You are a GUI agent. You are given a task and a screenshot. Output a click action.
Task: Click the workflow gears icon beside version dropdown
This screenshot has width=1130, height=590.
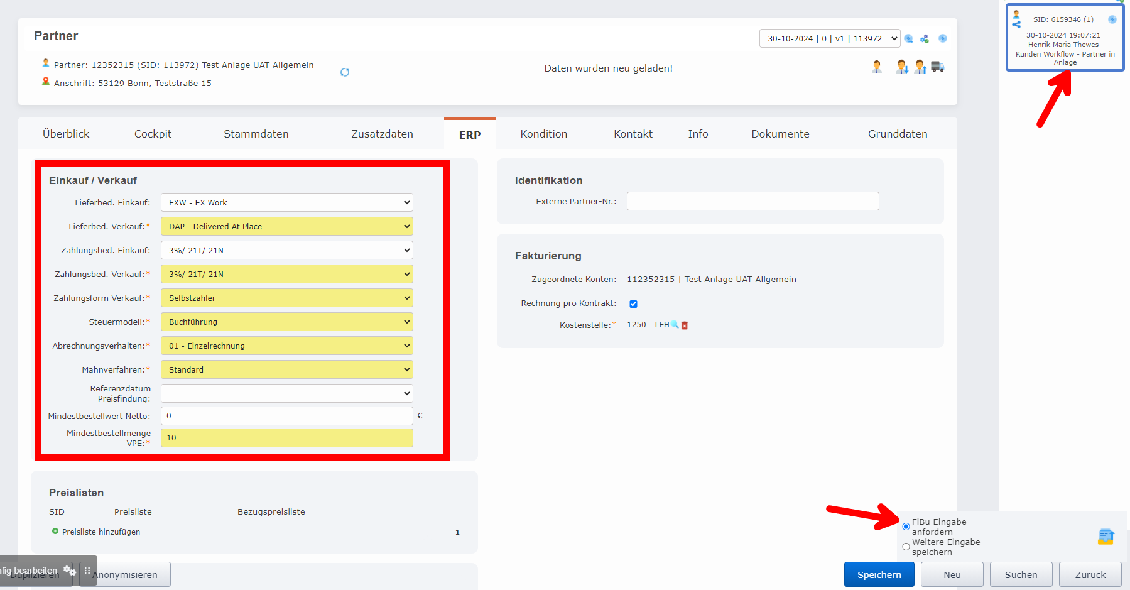point(925,39)
